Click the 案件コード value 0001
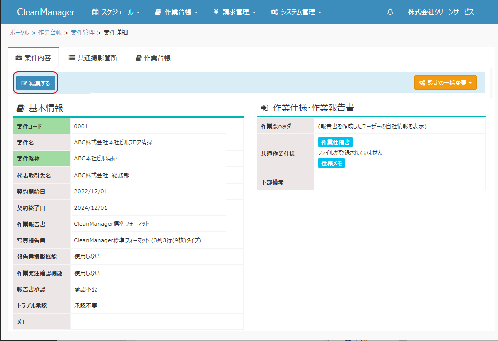The height and width of the screenshot is (341, 498). (x=81, y=126)
